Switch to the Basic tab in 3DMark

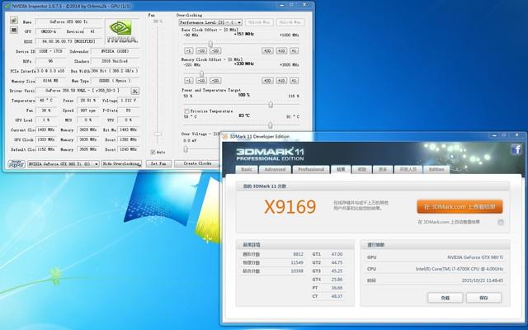coord(247,169)
